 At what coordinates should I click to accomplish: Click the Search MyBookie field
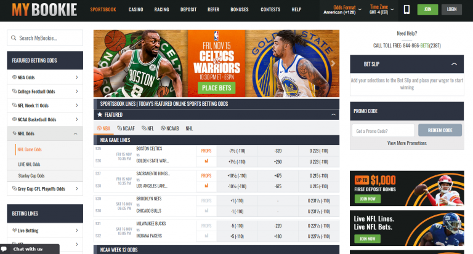coord(45,38)
